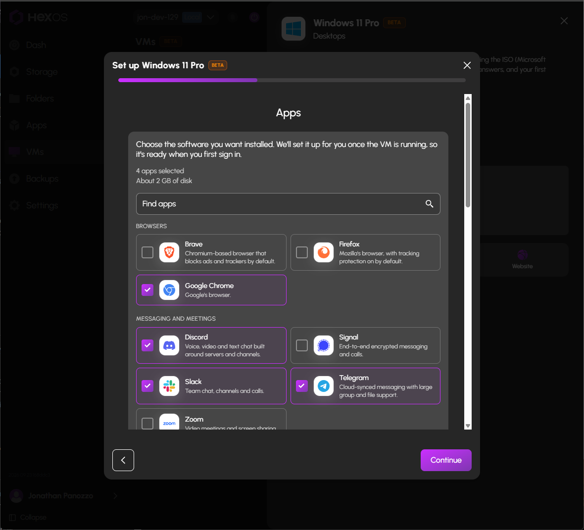Click the 'About 2 GB of disk' text
Viewport: 584px width, 530px height.
tap(164, 181)
